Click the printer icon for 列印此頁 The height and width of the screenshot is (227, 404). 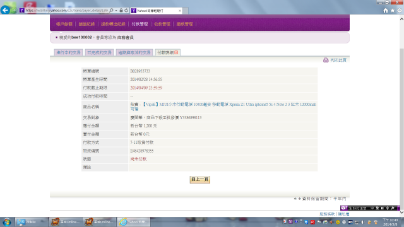[x=326, y=60]
